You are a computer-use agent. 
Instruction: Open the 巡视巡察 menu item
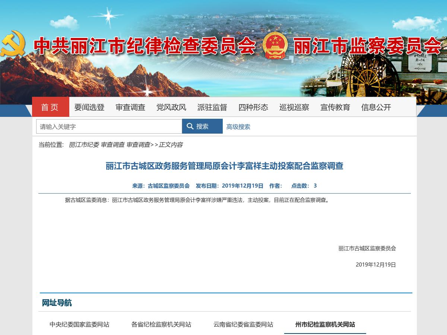point(294,107)
